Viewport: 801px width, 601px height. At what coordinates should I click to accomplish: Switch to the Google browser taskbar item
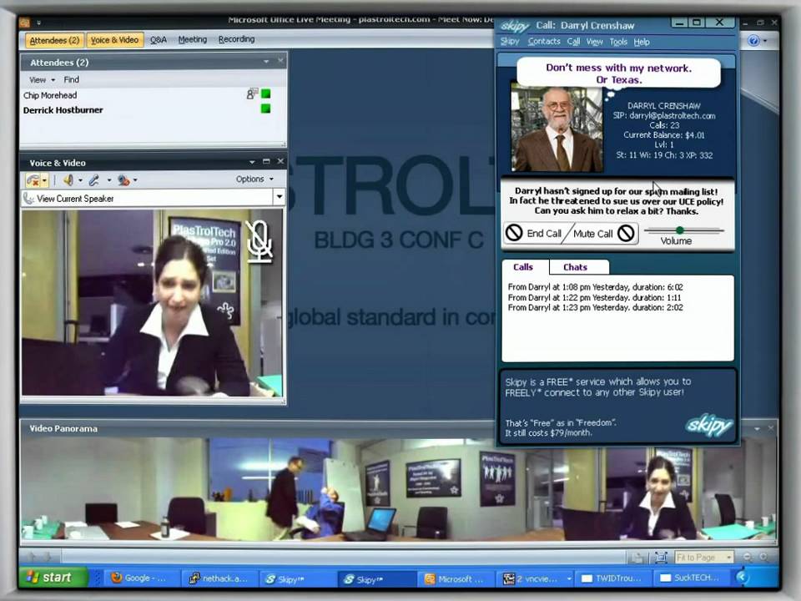(x=143, y=578)
